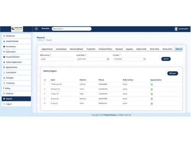Click the Appointments calendar icon in sidebar
Image resolution: width=191 pixels, height=143 pixels.
pos(4,67)
